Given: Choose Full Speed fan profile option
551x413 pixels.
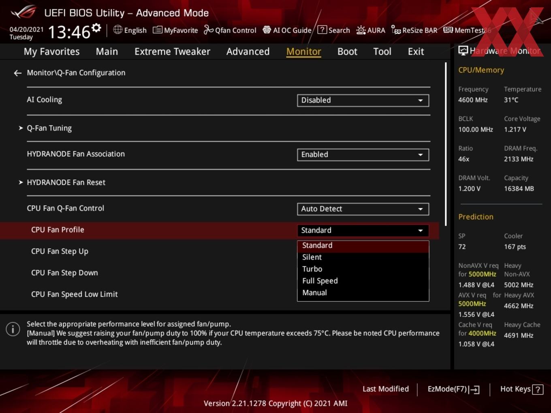Looking at the screenshot, I should coord(363,281).
